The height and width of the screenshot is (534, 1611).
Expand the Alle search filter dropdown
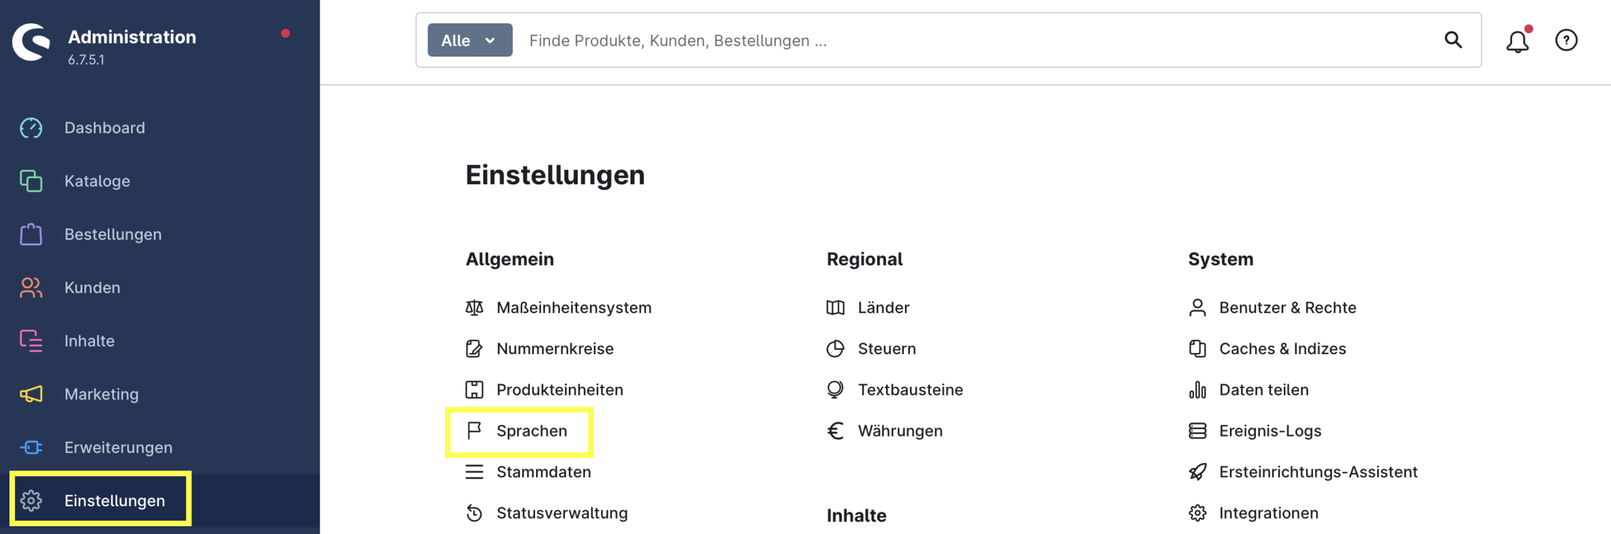[470, 40]
